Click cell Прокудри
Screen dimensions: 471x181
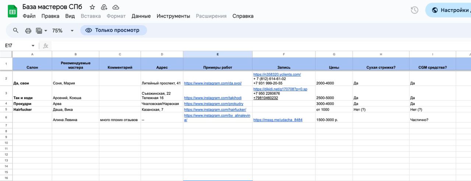[32, 104]
